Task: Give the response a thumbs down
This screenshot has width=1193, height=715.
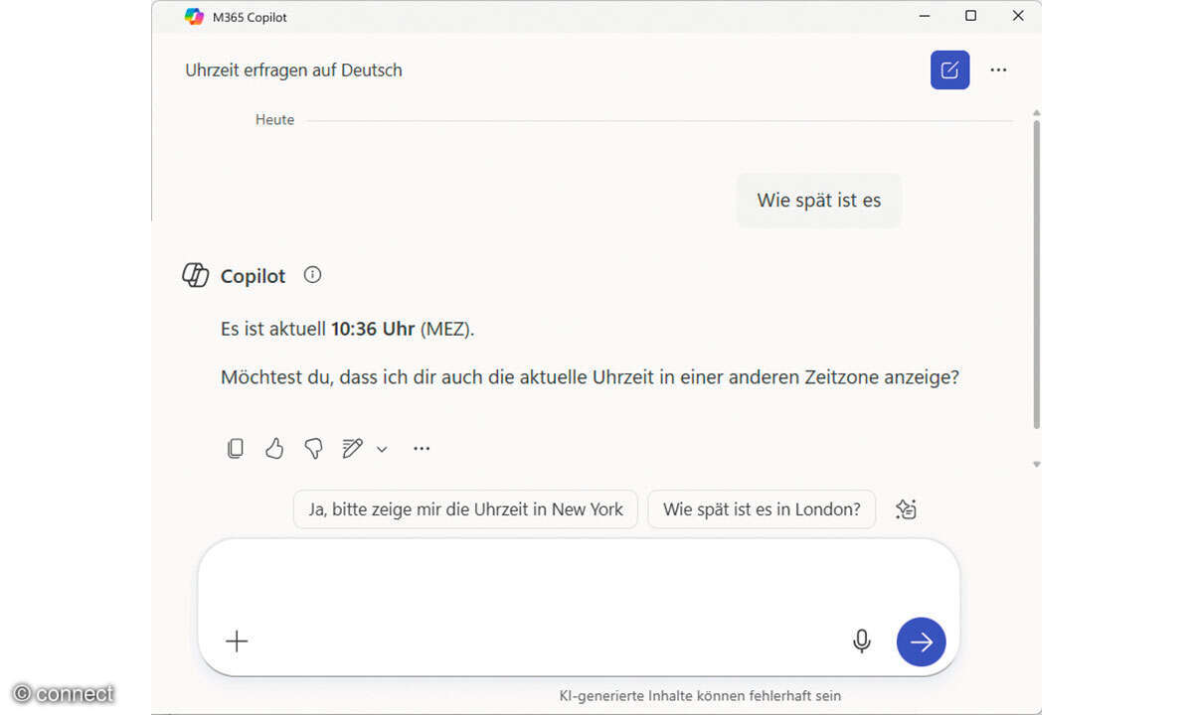Action: [313, 448]
